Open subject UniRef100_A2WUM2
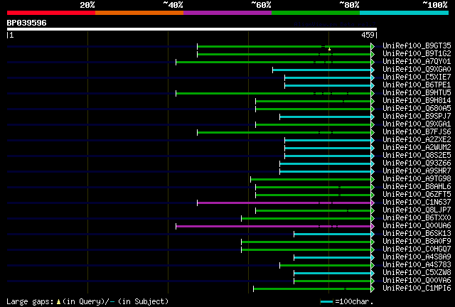 pyautogui.click(x=417, y=147)
